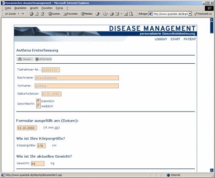Open the Zurück button dropdown arrow

pos(19,14)
